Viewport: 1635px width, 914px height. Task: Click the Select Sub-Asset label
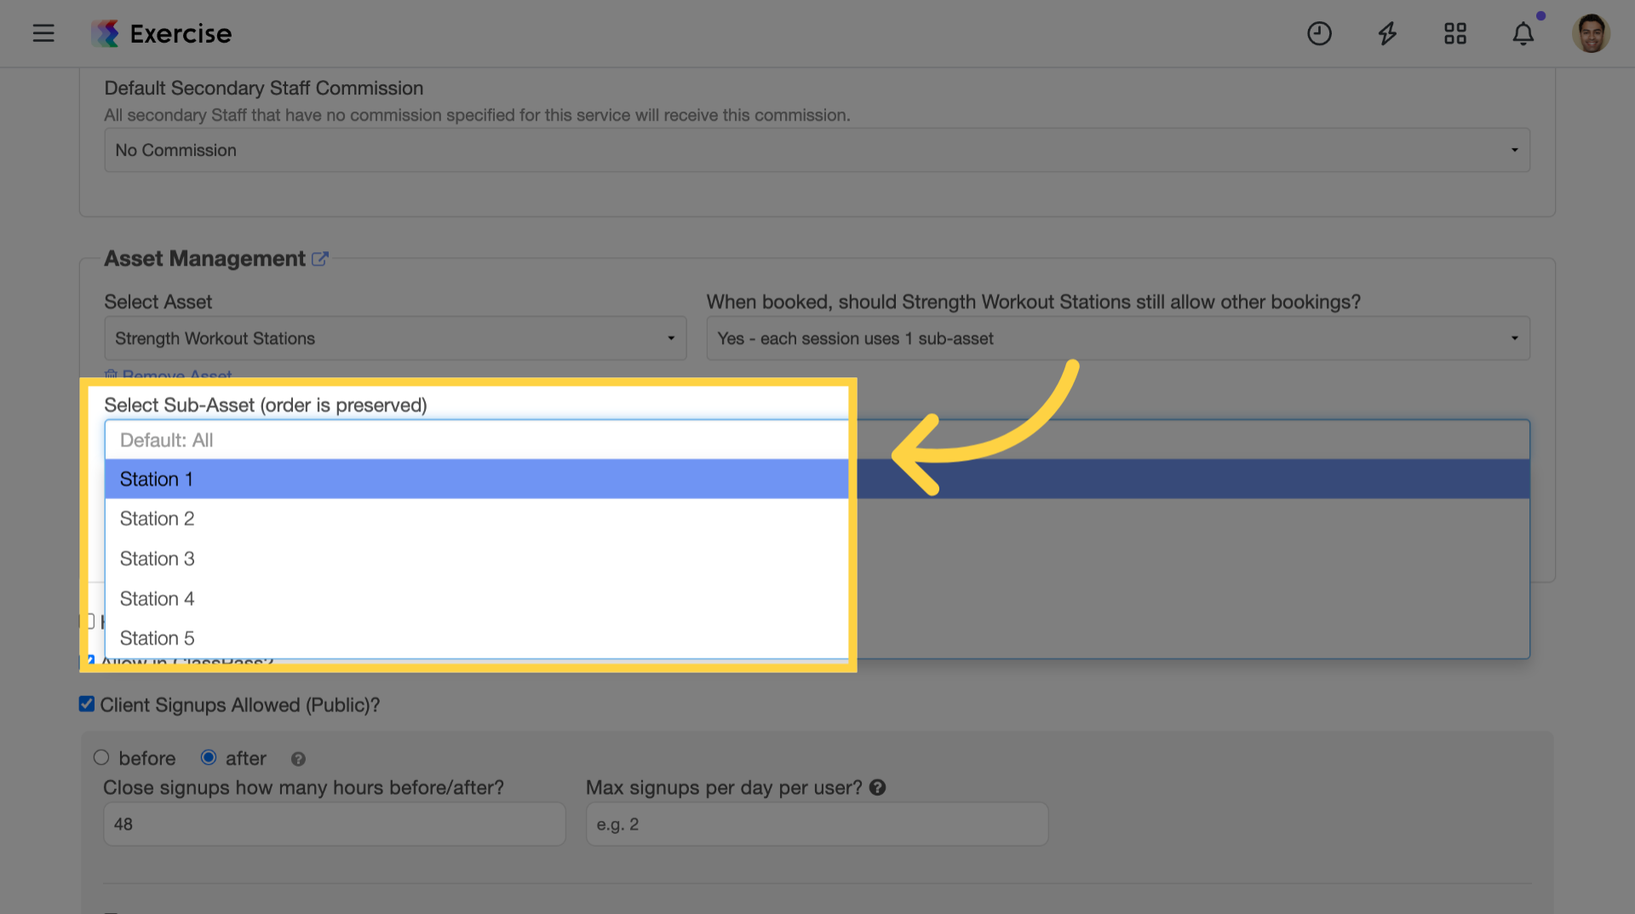(x=265, y=405)
